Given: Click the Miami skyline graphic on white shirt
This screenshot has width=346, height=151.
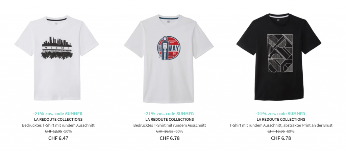Looking at the screenshot, I should click(x=57, y=48).
